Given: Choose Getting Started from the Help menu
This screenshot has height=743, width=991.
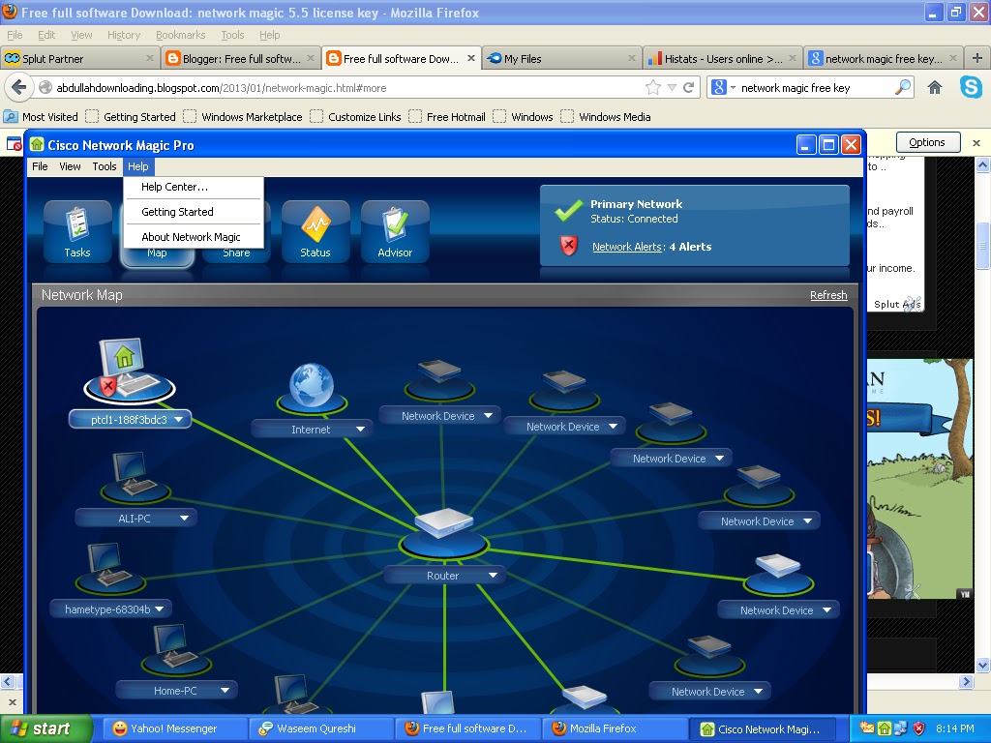Looking at the screenshot, I should (194, 212).
